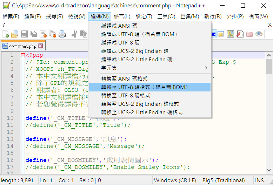Click the vertical scrollbar thumb
Screen dimensions: 273x185
click(269, 66)
